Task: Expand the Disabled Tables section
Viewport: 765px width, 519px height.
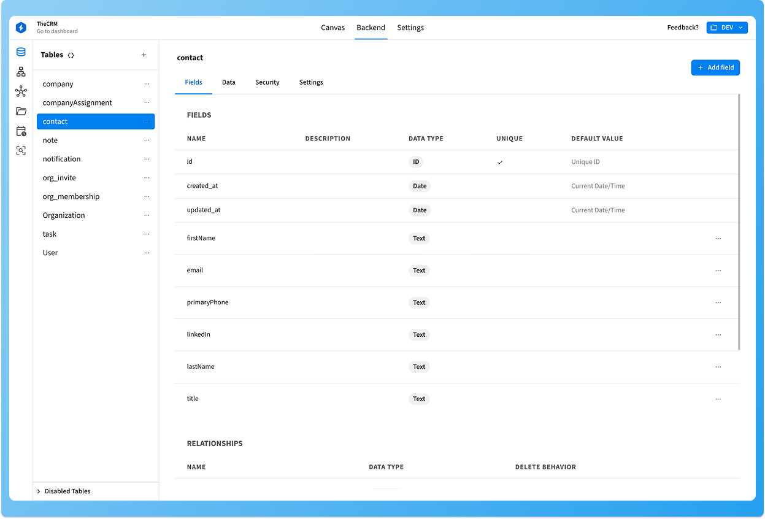Action: [x=64, y=491]
